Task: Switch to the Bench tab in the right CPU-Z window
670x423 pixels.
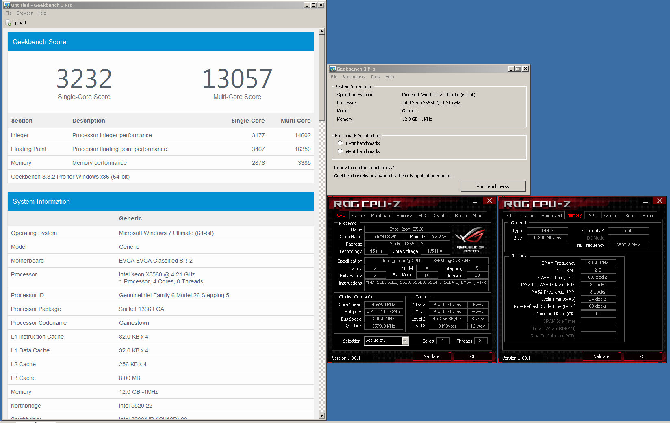Action: (631, 216)
